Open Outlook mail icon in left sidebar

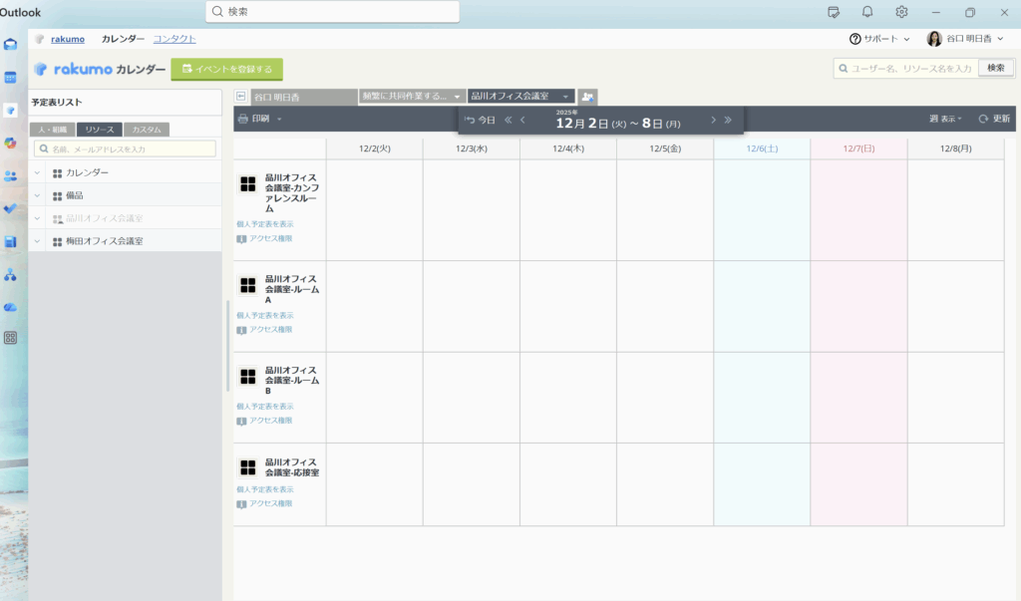11,44
